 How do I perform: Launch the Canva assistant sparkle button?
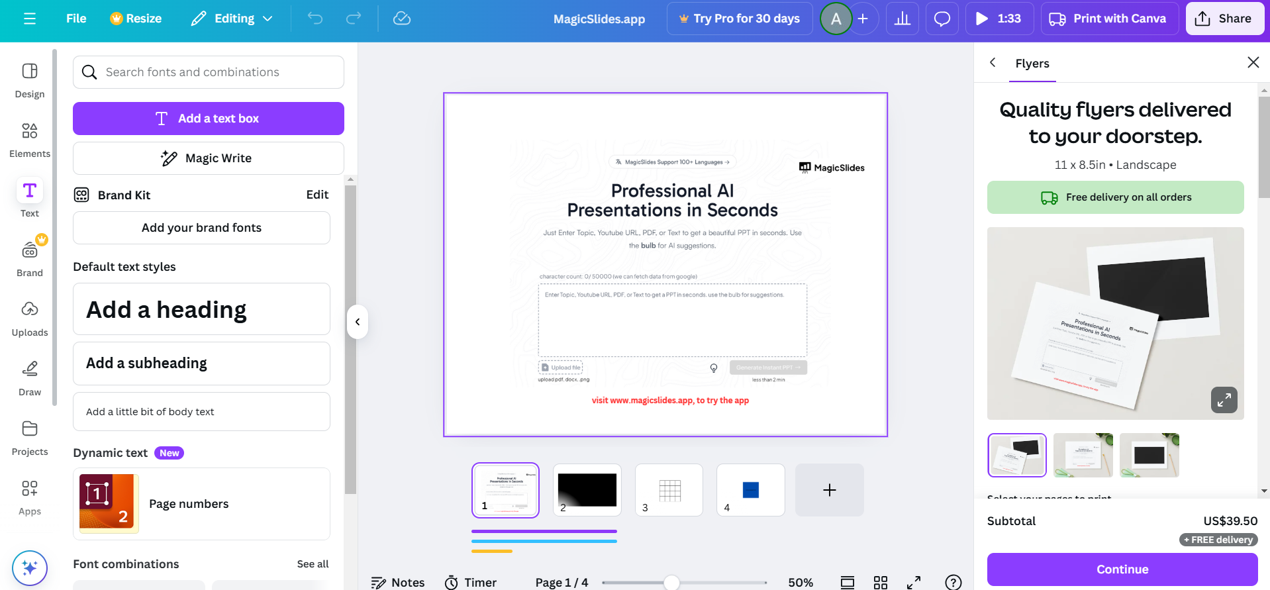pyautogui.click(x=30, y=568)
